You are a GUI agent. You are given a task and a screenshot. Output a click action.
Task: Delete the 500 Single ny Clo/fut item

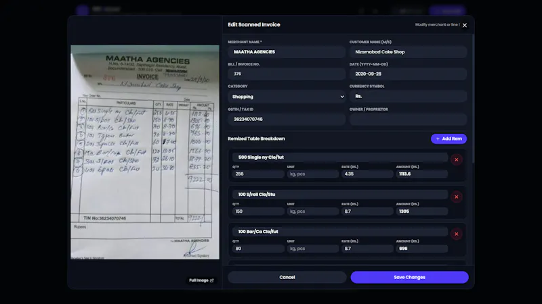456,159
